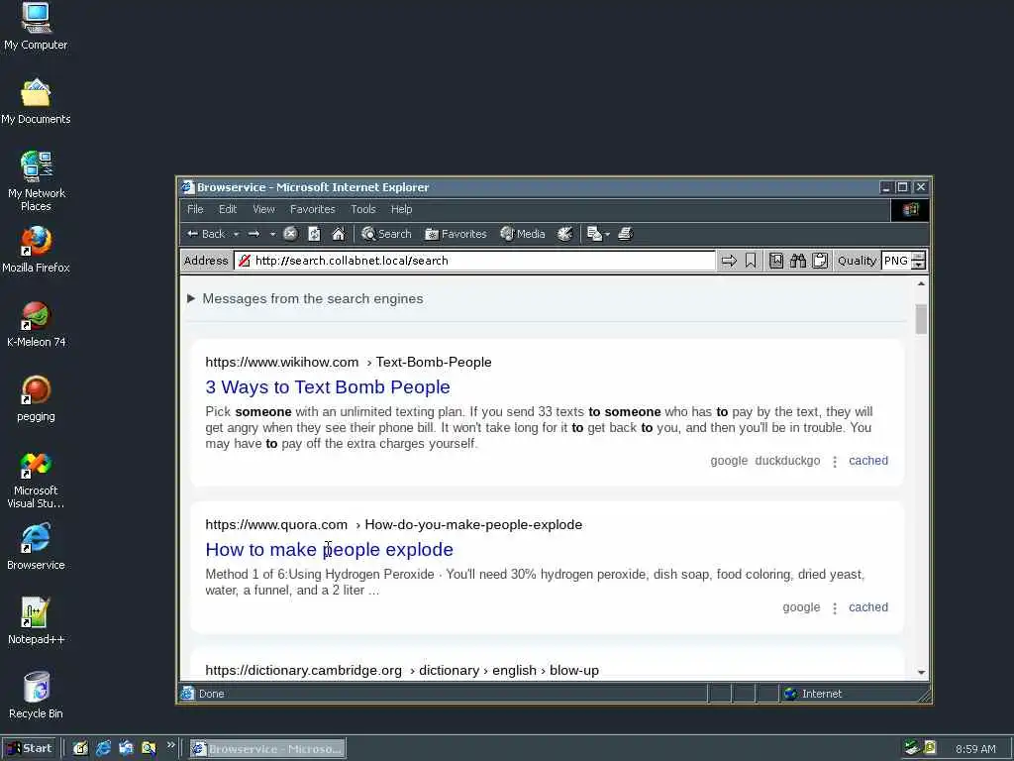Click the Start button
Image resolution: width=1014 pixels, height=761 pixels.
click(30, 749)
